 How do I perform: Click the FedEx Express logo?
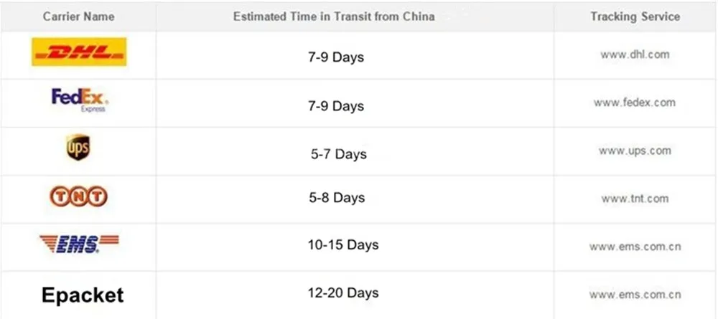80,100
